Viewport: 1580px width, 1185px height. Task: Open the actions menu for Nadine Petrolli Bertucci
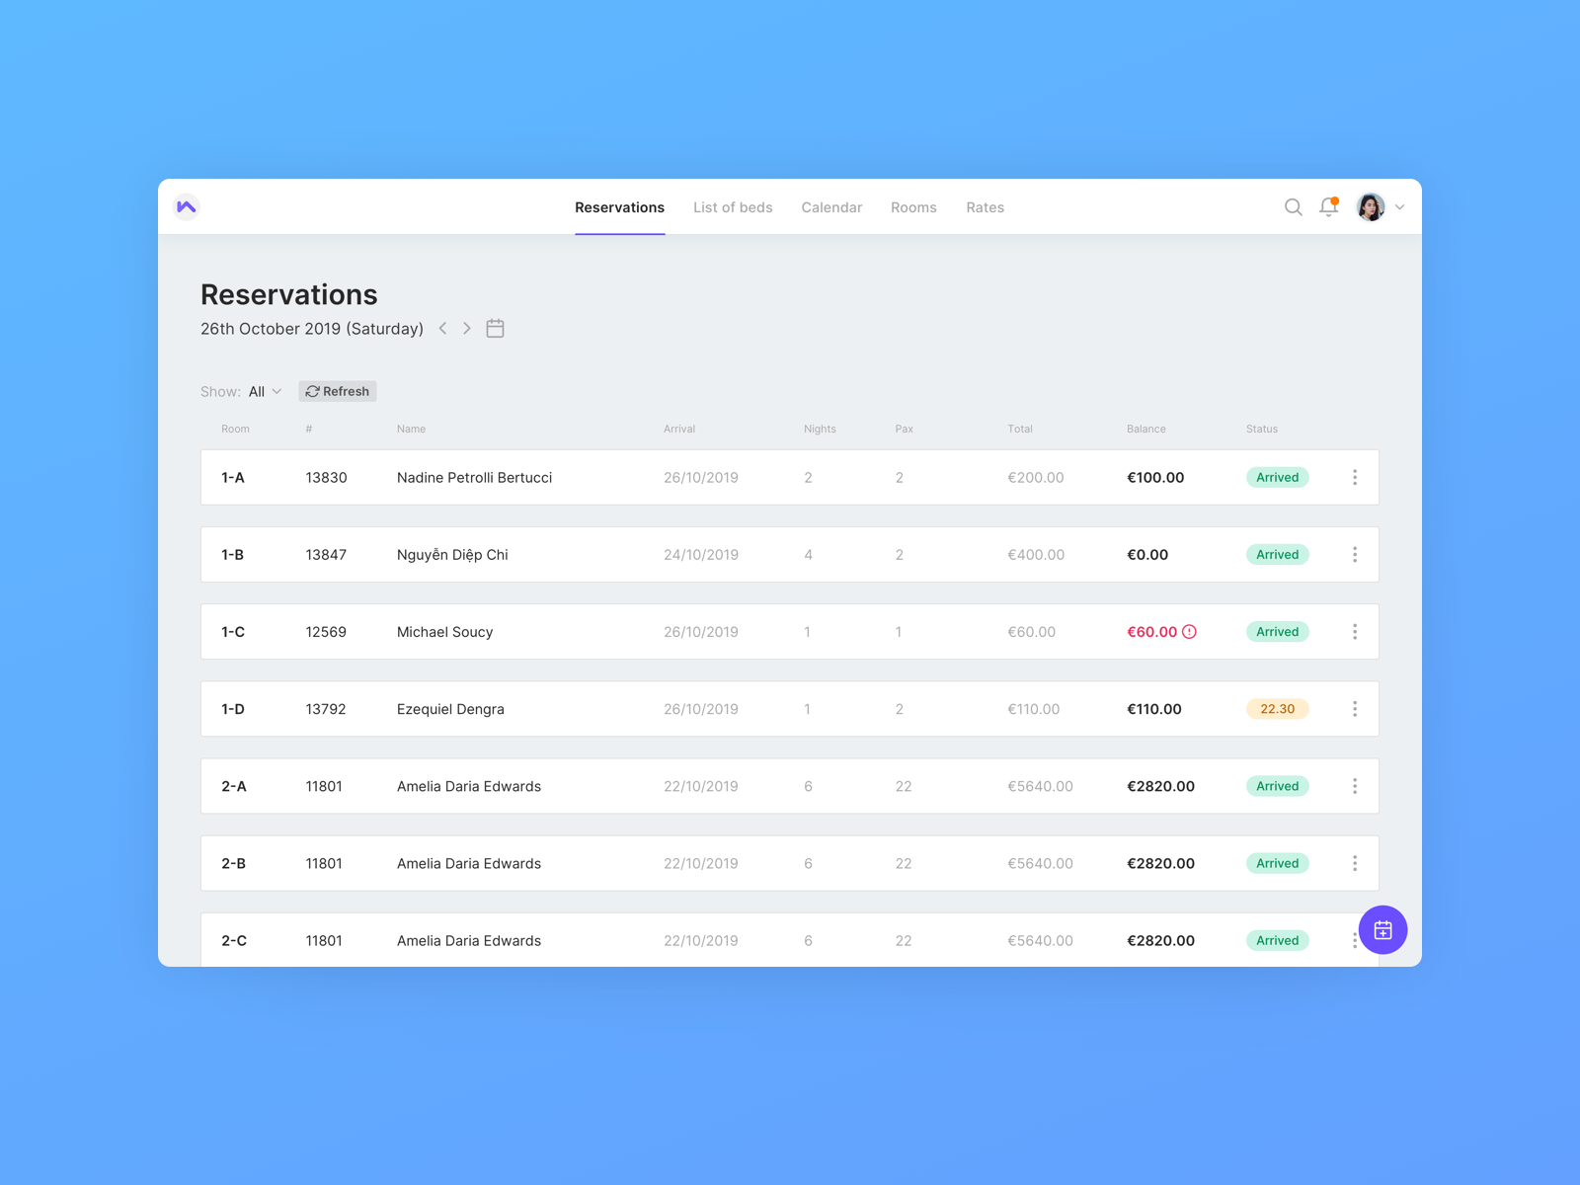1355,477
